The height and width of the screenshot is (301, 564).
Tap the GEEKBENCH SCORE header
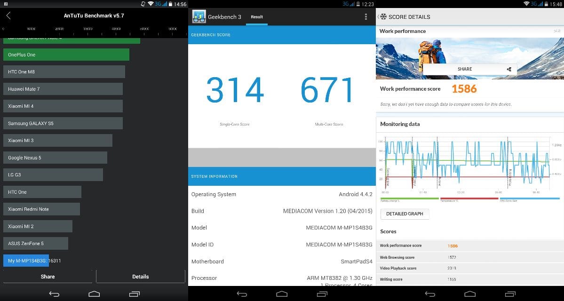(x=282, y=35)
